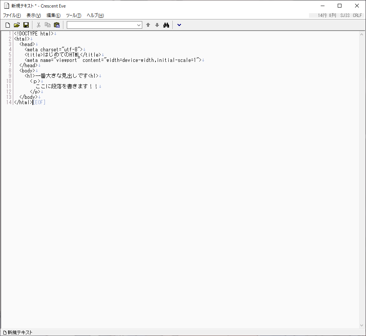366x336 pixels.
Task: Save the document with the floppy icon
Action: click(26, 25)
